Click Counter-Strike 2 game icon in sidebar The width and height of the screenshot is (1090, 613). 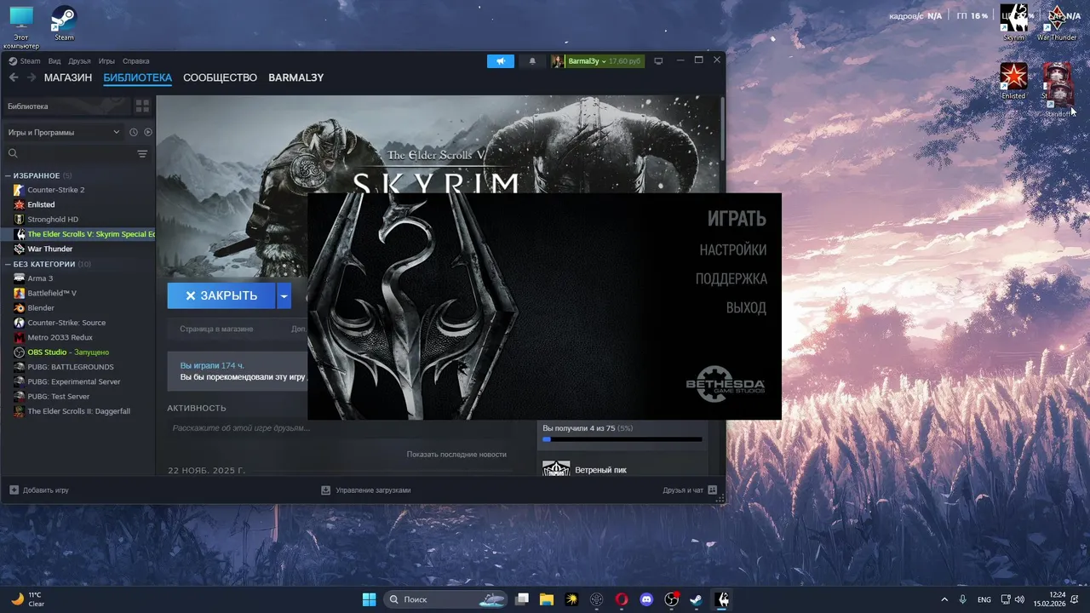(19, 190)
